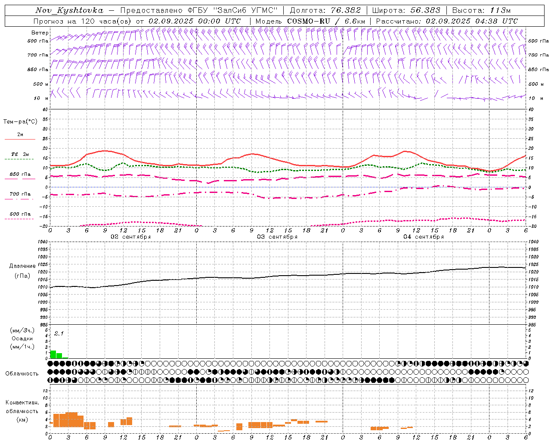This screenshot has height=441, width=551.
Task: Click the 850 гПа temperature legend line
Action: click(20, 179)
